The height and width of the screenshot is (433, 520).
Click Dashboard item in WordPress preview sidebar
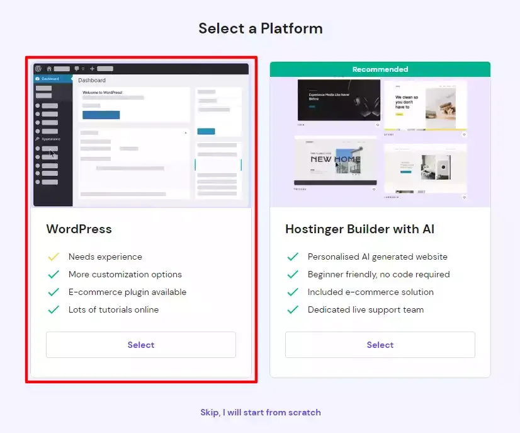53,79
